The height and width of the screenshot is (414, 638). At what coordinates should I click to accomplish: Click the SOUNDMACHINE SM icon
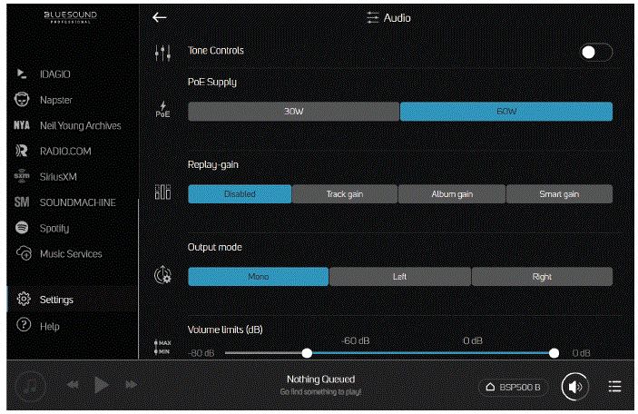tap(22, 202)
